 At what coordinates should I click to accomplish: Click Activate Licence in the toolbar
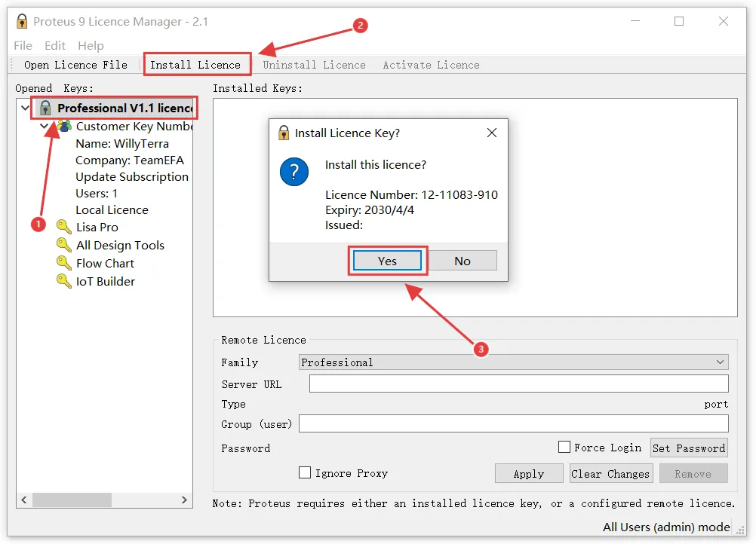431,65
